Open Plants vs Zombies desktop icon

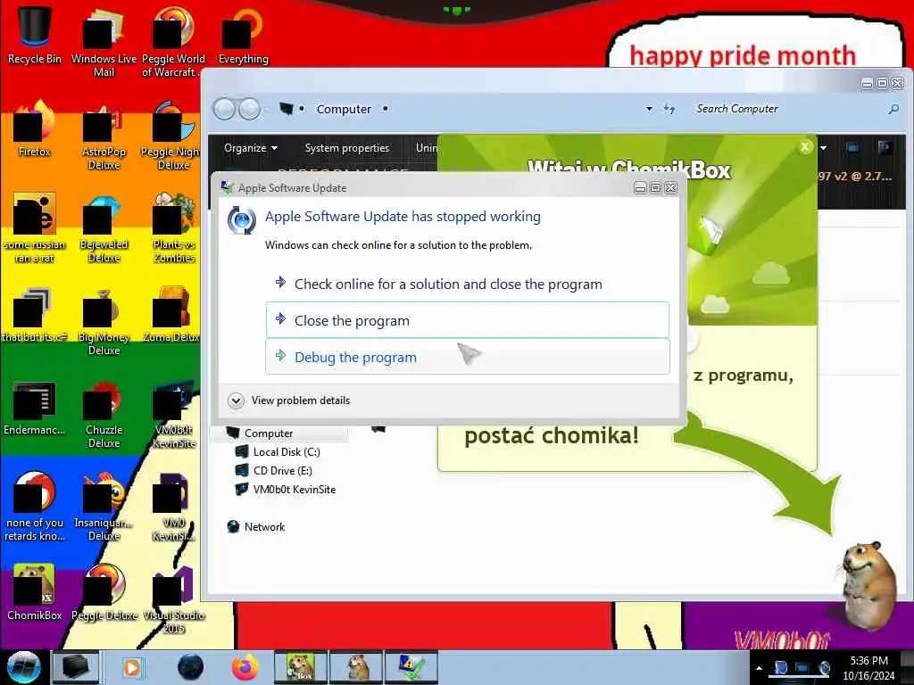pos(174,227)
